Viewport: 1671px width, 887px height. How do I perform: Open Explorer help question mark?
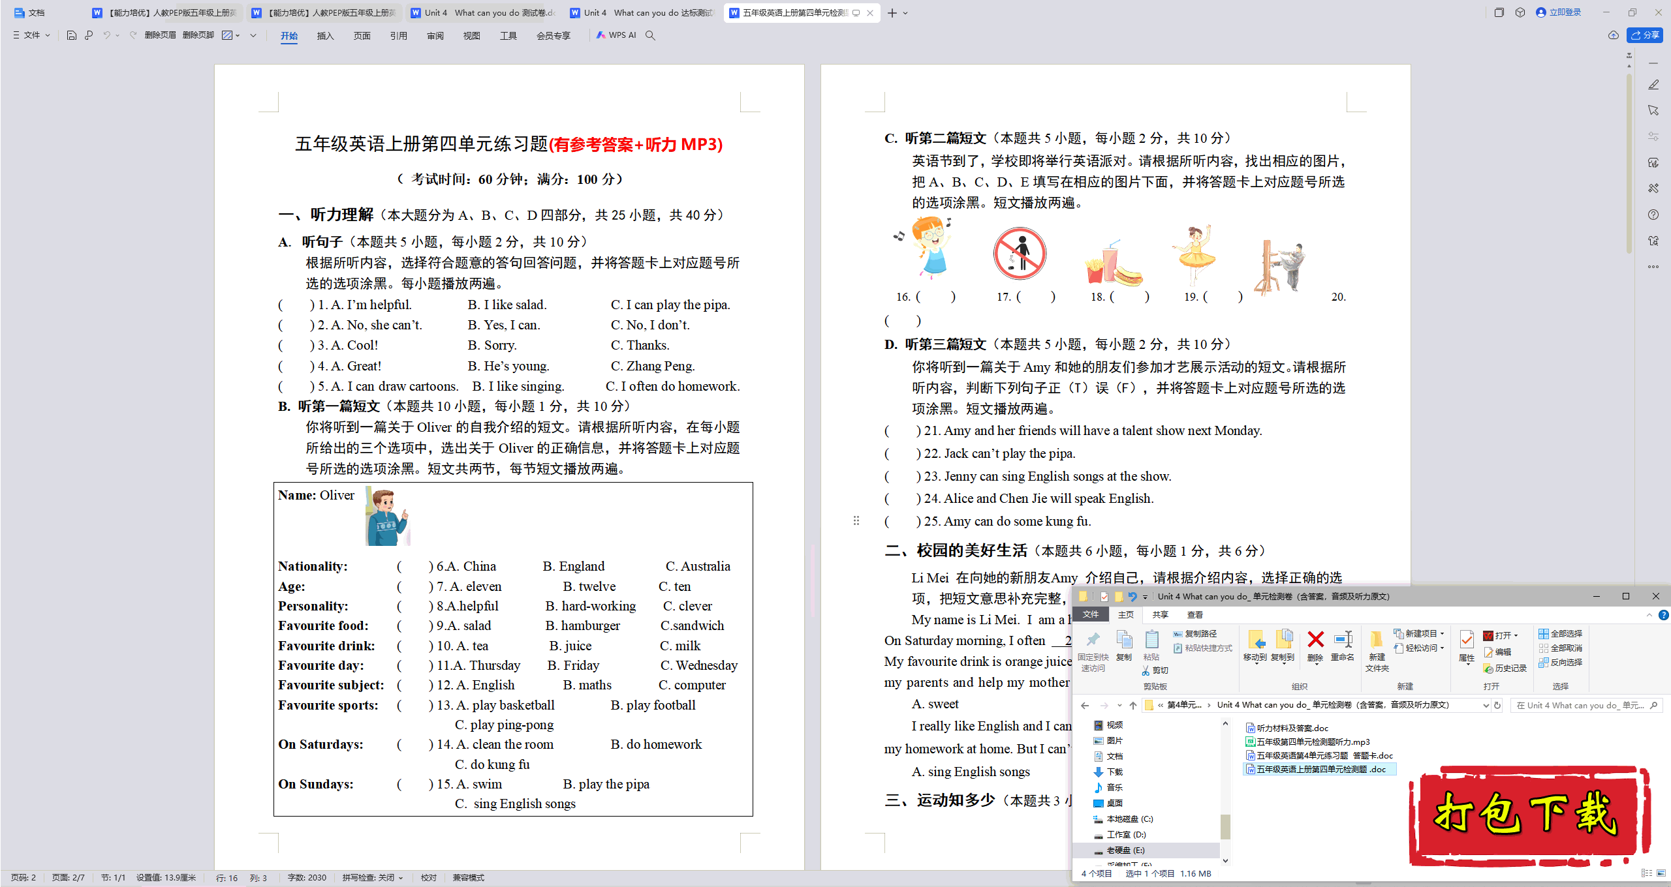click(1664, 615)
